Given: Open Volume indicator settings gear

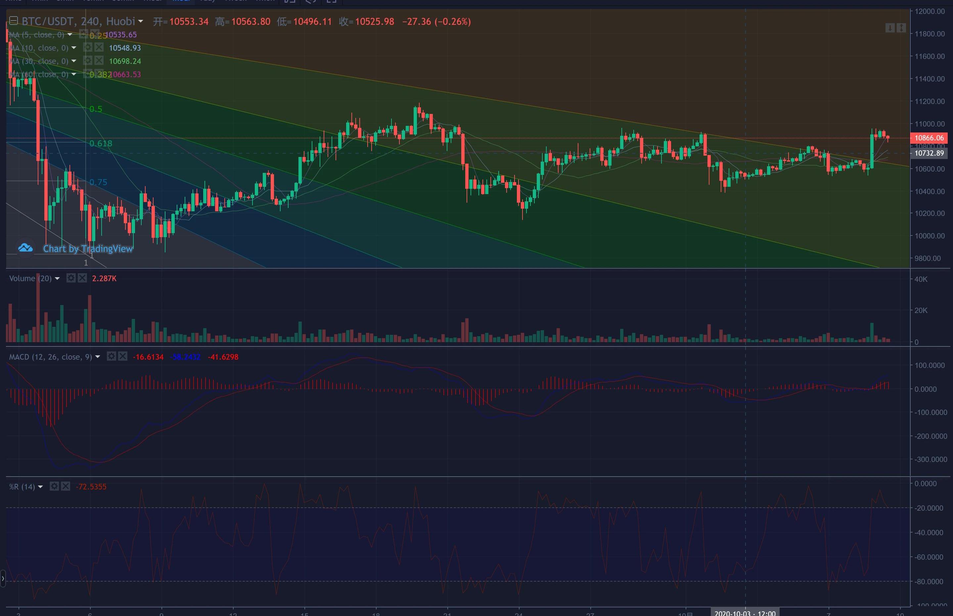Looking at the screenshot, I should 71,278.
